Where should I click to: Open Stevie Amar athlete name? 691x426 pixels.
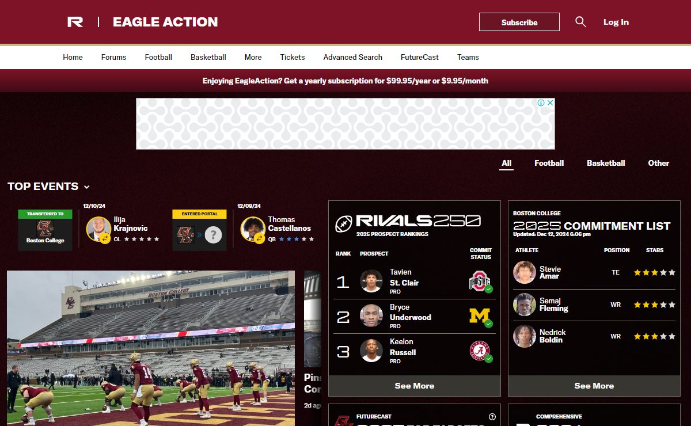[x=550, y=272]
